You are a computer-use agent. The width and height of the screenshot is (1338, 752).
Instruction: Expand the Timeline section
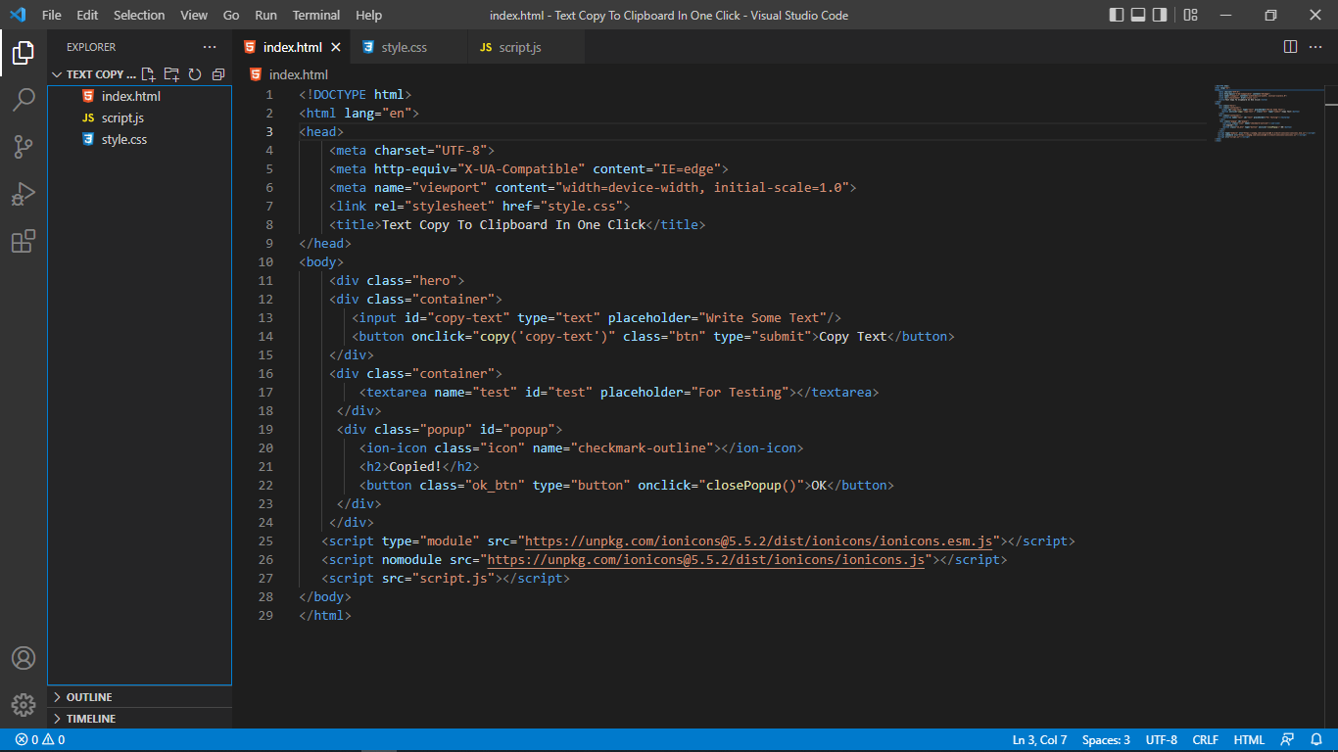point(90,719)
